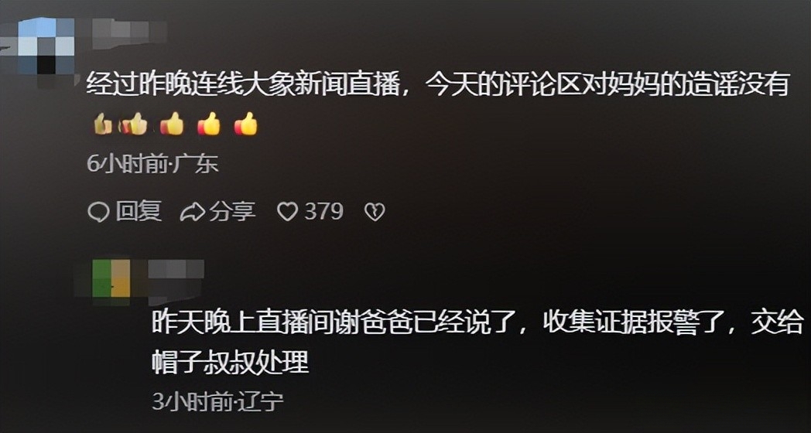Click the 广东 location tag
811x433 pixels.
(x=197, y=165)
